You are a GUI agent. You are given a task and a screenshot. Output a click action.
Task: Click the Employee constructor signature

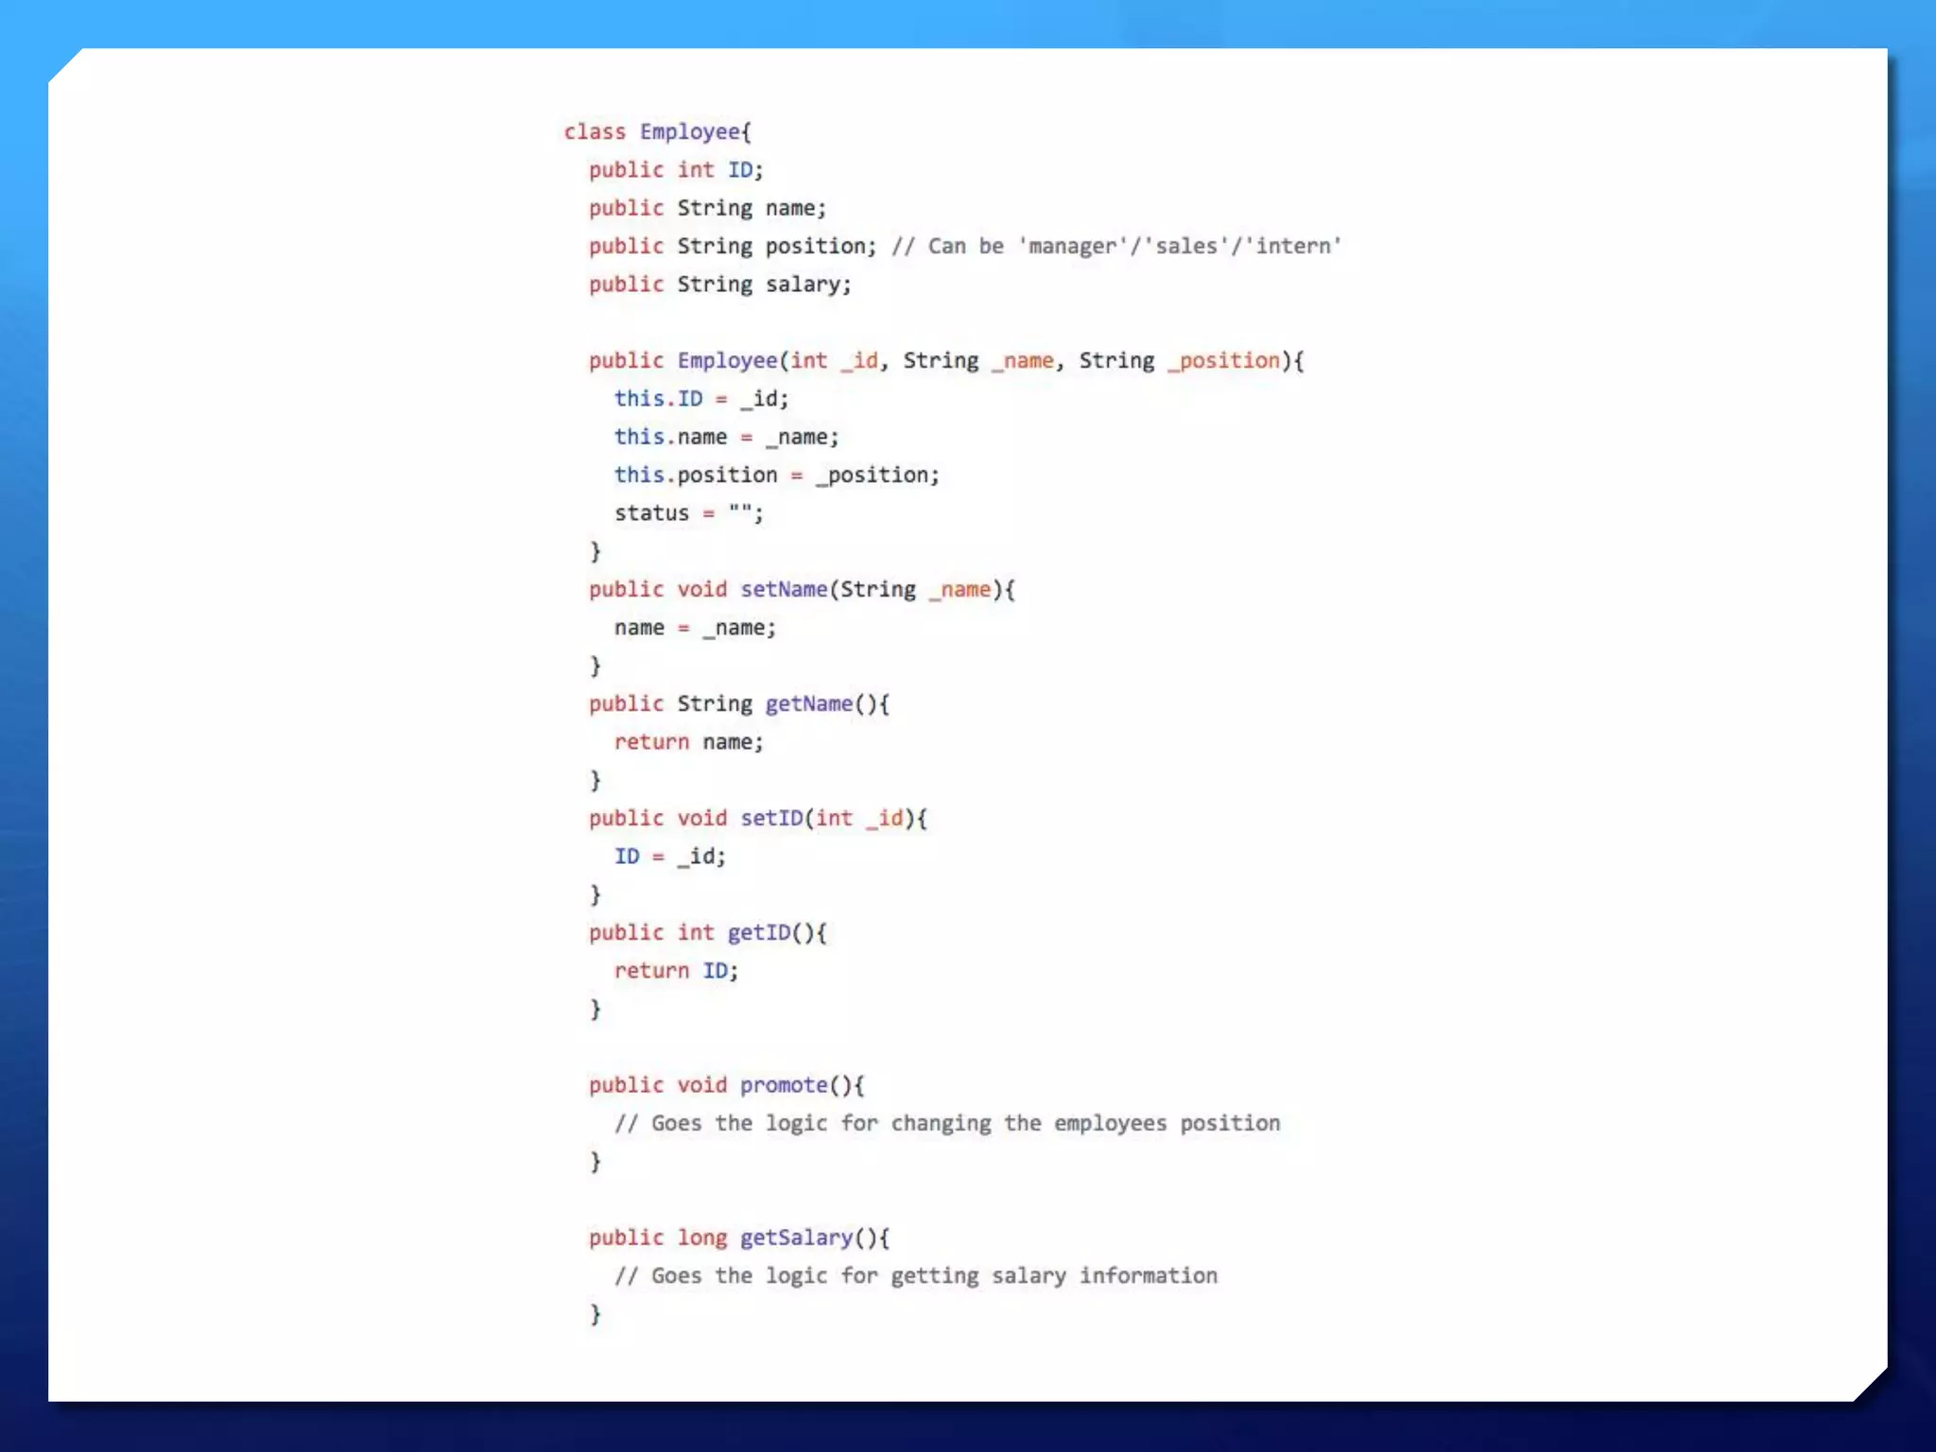pyautogui.click(x=945, y=360)
